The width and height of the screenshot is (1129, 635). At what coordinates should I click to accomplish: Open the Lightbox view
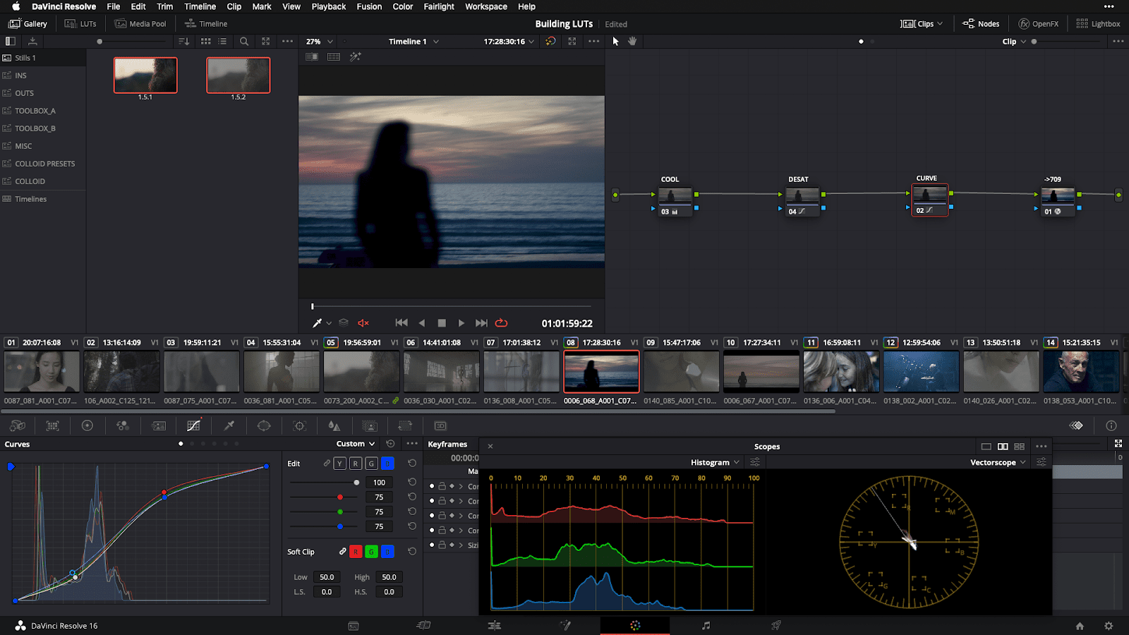1098,23
